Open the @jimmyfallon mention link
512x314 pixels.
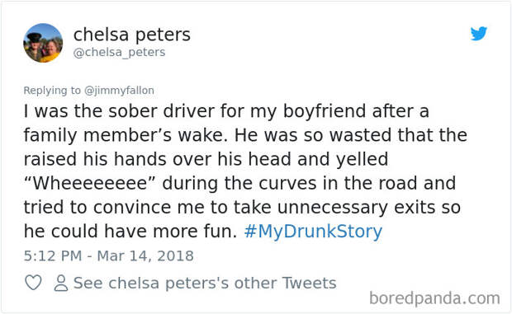(x=119, y=90)
